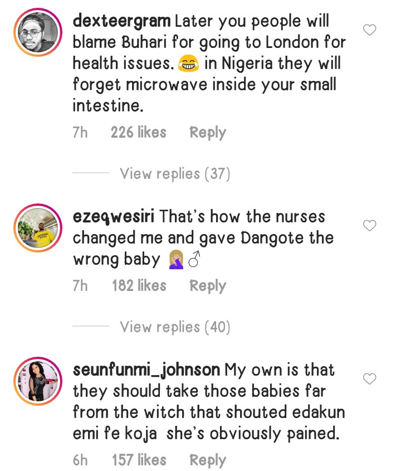This screenshot has height=471, width=401.
Task: Click the 7h timestamp on dexteergram's comment
Action: tap(80, 133)
